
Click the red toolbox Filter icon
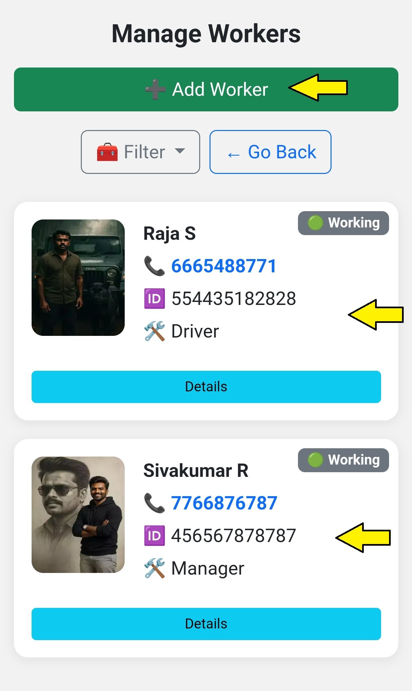(x=107, y=152)
